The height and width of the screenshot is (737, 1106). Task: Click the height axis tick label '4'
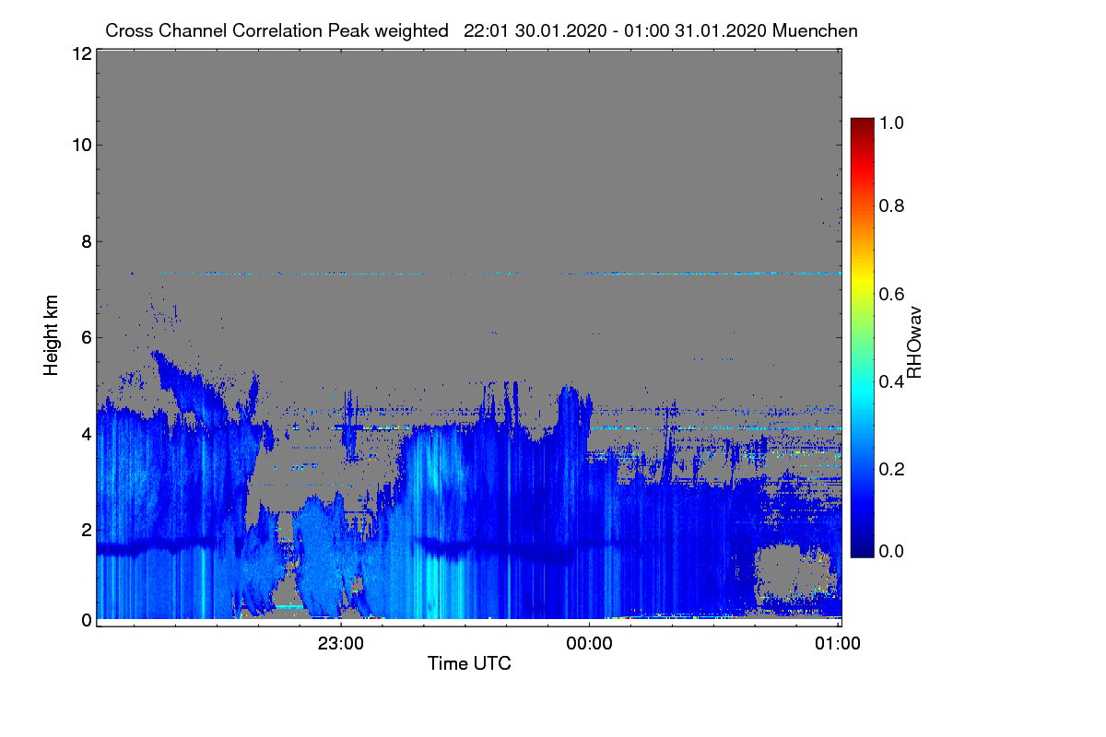pos(86,433)
